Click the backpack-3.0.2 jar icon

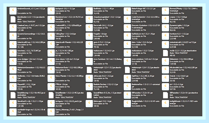pyautogui.click(x=51, y=11)
